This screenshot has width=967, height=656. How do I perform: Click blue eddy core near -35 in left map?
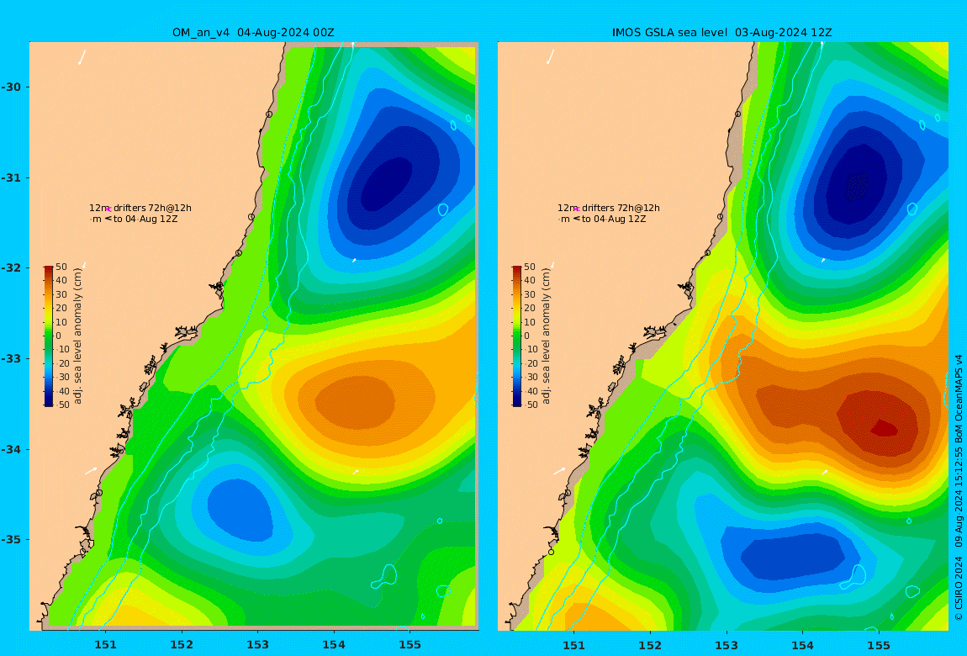240,509
